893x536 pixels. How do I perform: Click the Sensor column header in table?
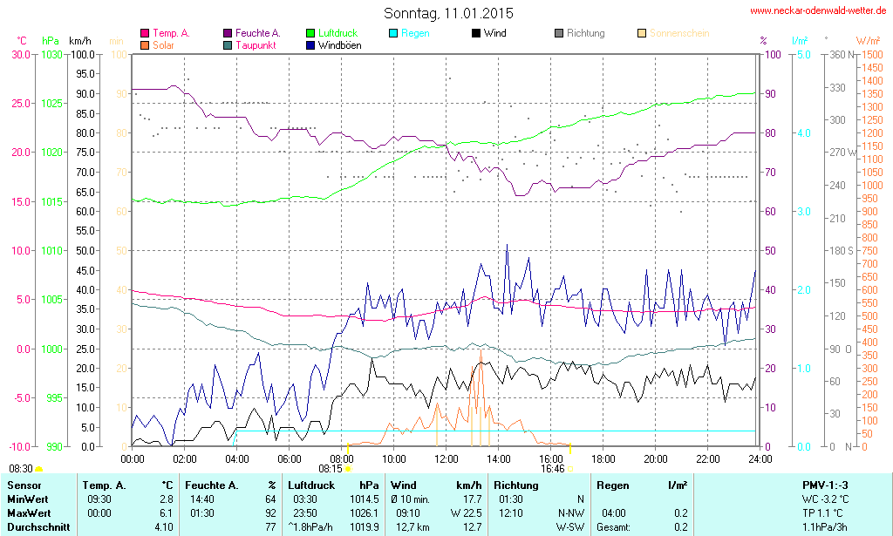point(24,485)
